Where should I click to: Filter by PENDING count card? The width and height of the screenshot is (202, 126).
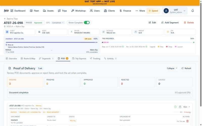click(x=62, y=82)
